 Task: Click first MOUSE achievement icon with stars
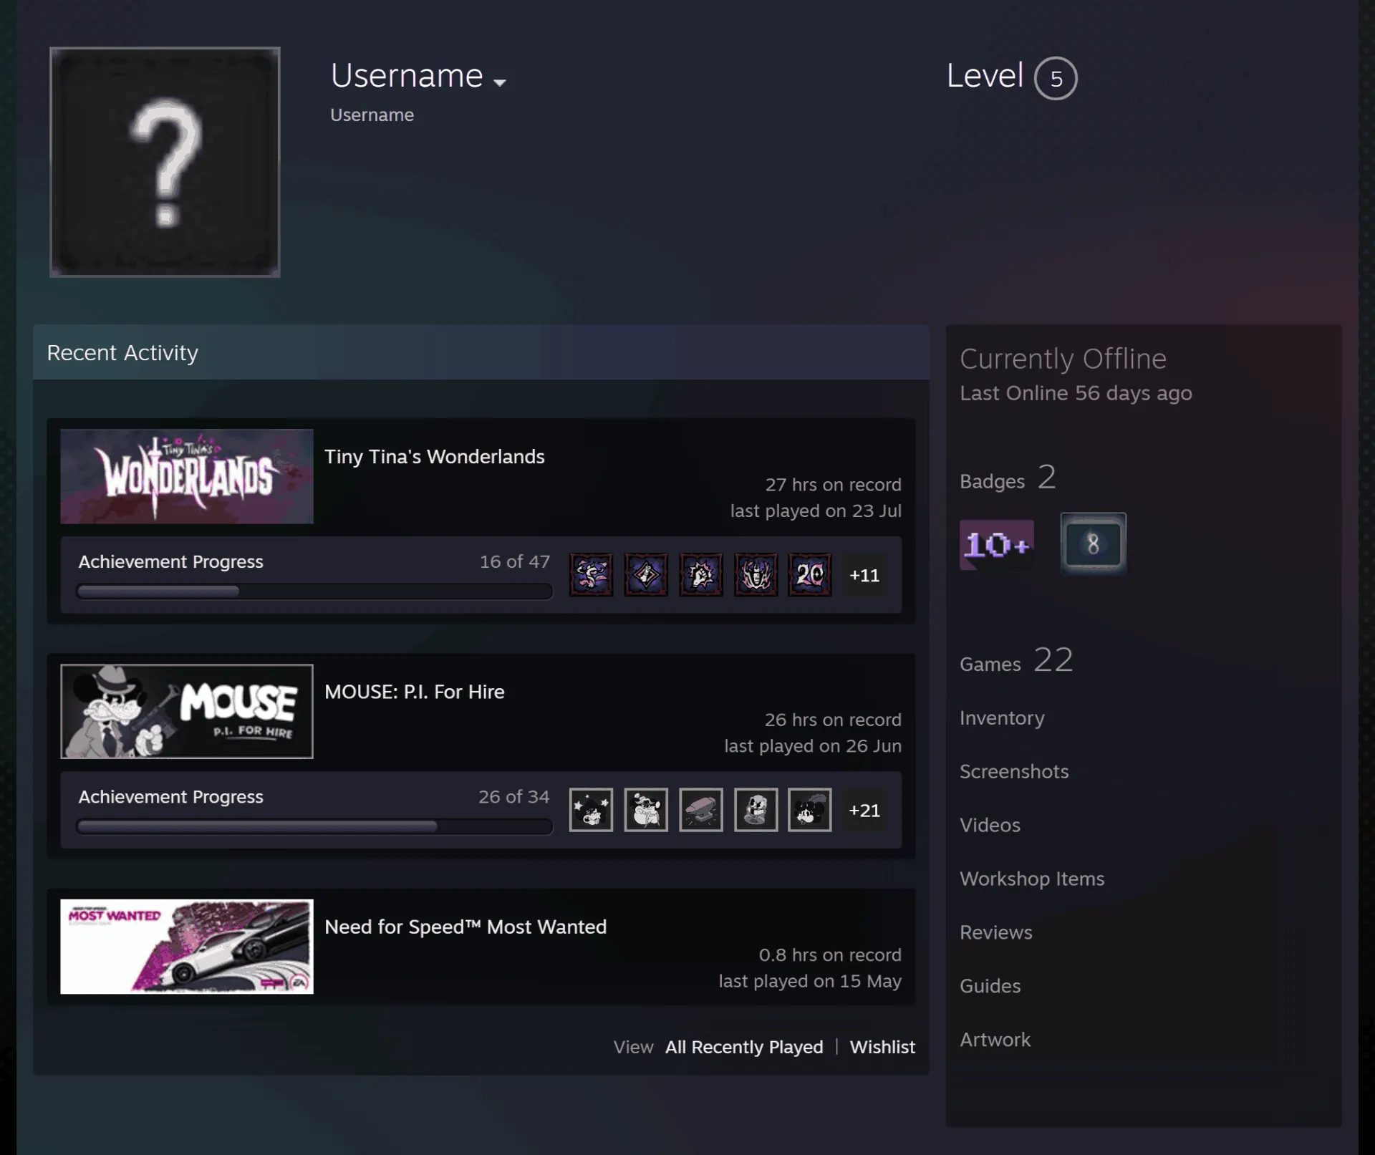591,810
